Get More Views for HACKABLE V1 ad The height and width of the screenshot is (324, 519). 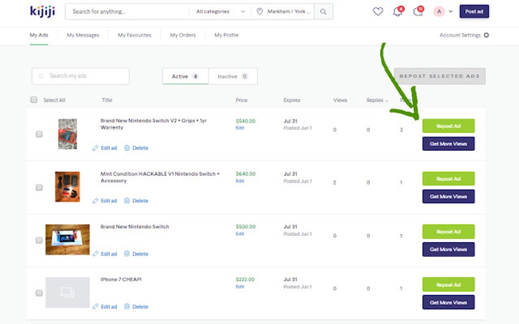(448, 197)
